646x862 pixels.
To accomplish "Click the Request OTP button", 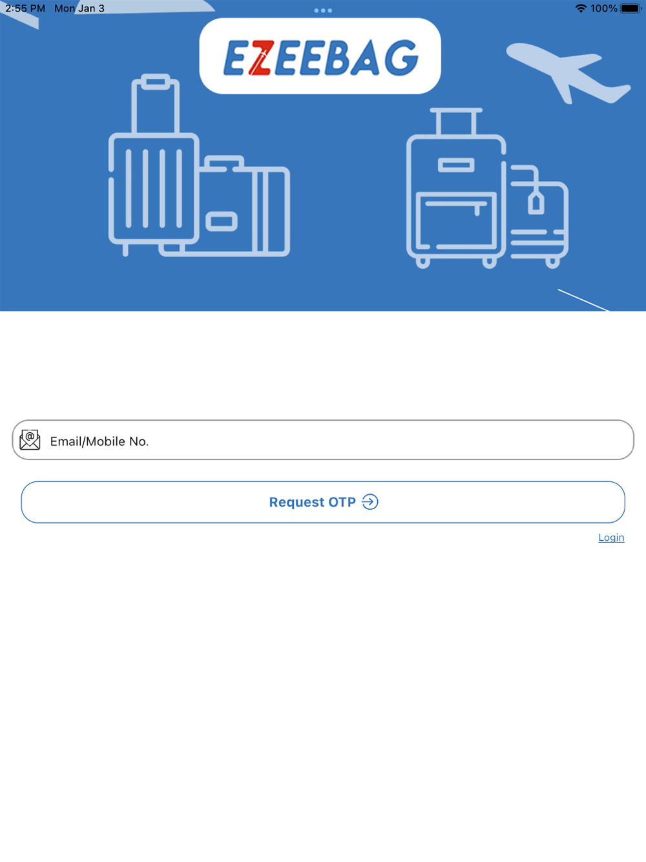I will coord(323,502).
